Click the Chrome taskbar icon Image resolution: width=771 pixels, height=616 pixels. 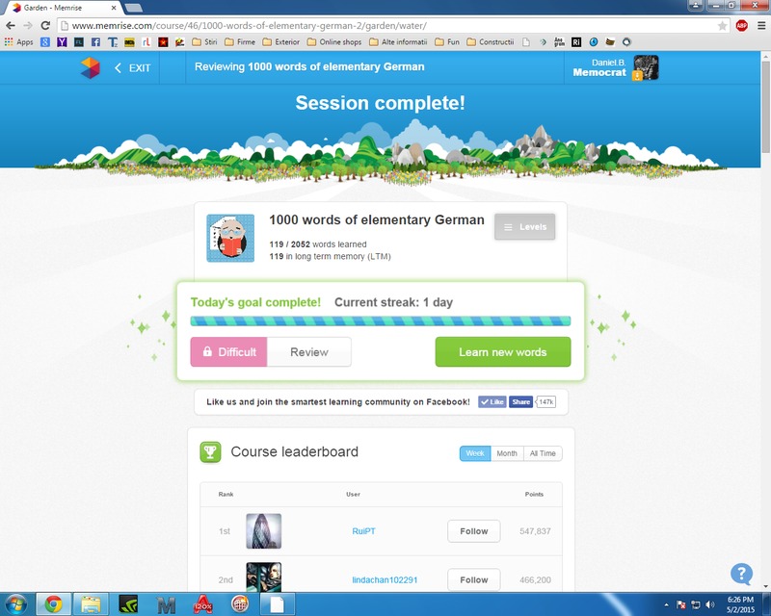pos(54,604)
